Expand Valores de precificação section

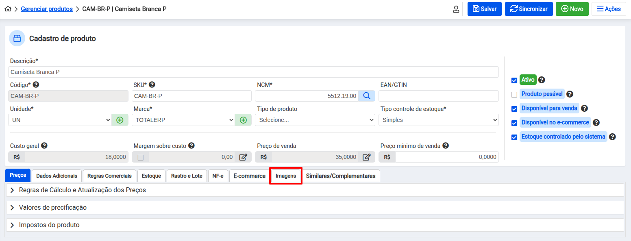tap(53, 208)
